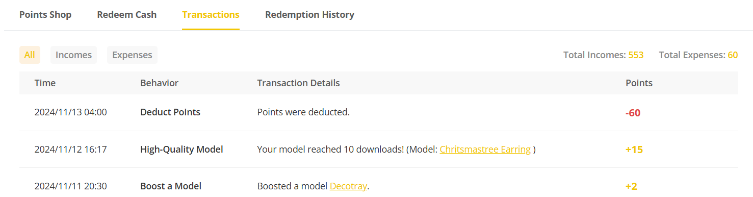
Task: Select the Deduct Points transaction row
Action: point(379,112)
